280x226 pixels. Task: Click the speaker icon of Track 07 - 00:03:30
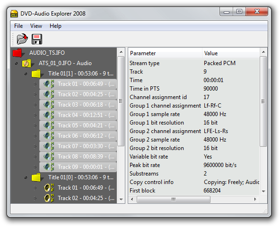pyautogui.click(x=49, y=146)
